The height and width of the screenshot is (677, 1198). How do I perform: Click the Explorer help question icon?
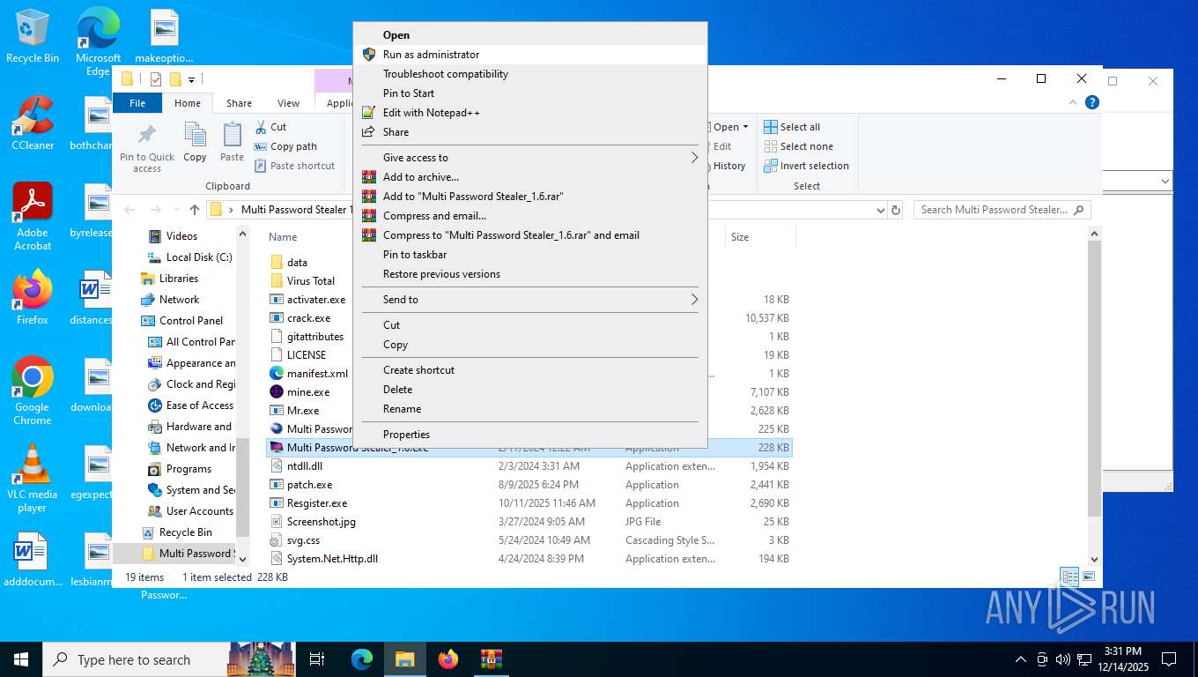pos(1092,103)
